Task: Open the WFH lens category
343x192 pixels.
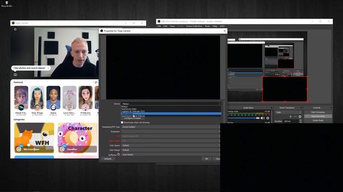Action: (34, 138)
